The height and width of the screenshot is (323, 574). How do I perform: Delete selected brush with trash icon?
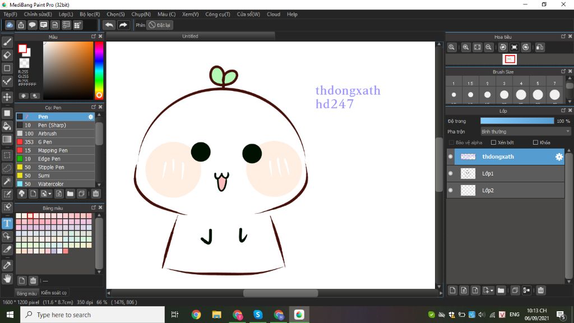95,193
